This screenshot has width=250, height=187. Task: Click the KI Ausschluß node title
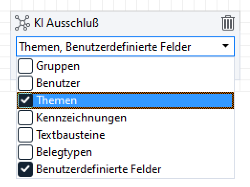[66, 22]
